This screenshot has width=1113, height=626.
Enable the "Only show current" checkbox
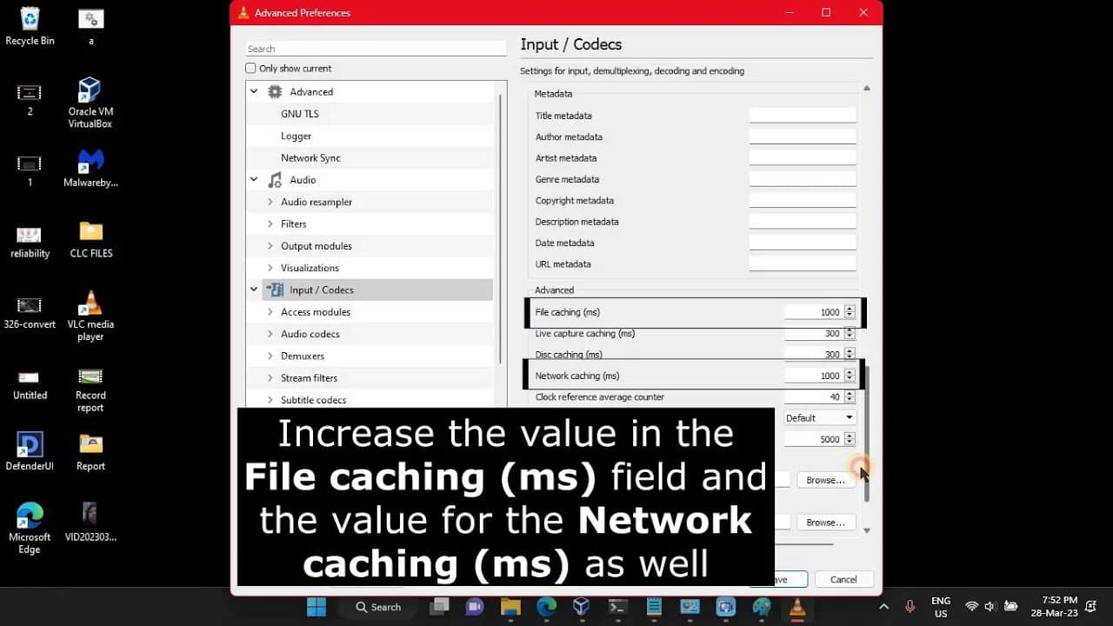(250, 68)
